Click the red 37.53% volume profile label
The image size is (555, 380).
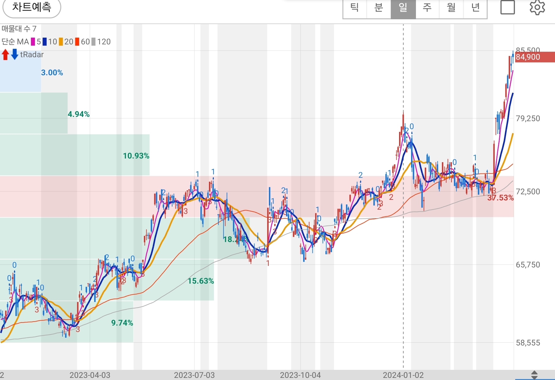click(x=500, y=198)
